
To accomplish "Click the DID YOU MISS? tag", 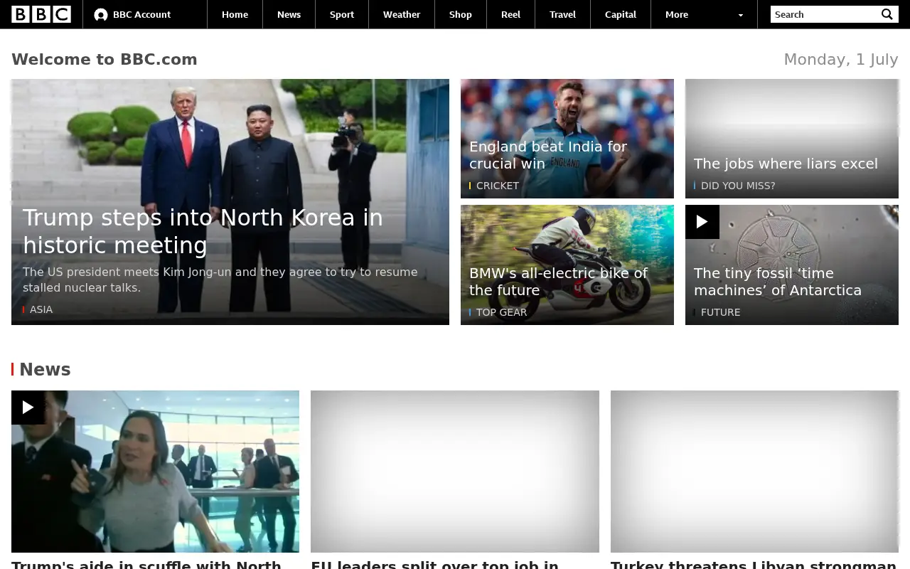I will (738, 186).
